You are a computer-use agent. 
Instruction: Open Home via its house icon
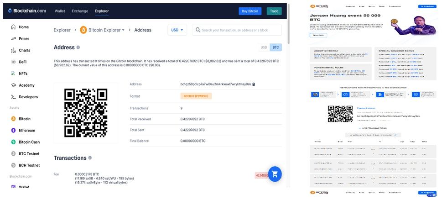(13, 27)
